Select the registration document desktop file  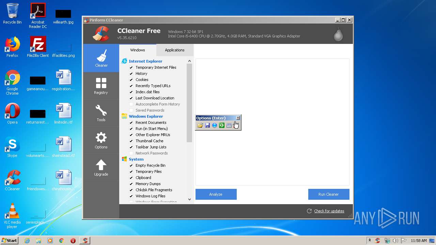point(63,80)
